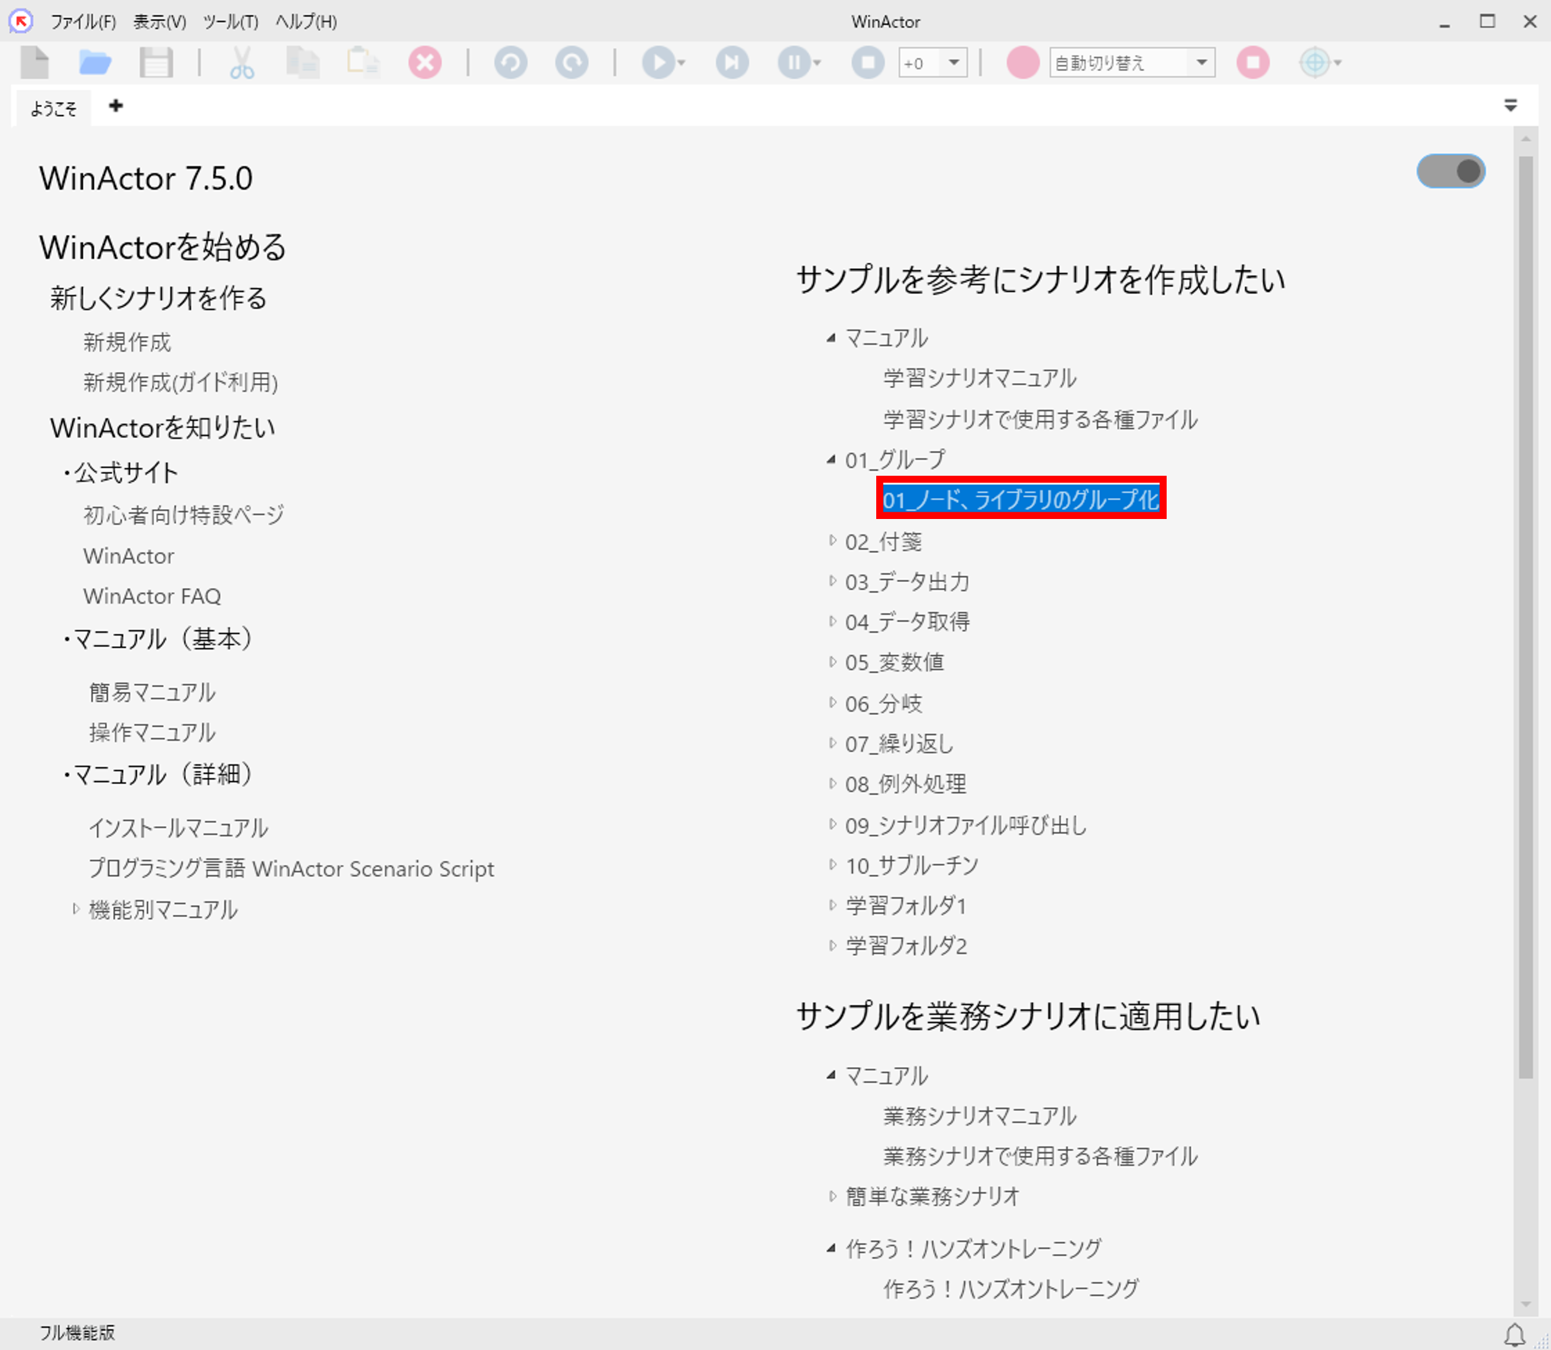Collapse the 01_グループ tree node
The width and height of the screenshot is (1551, 1350).
(x=831, y=460)
